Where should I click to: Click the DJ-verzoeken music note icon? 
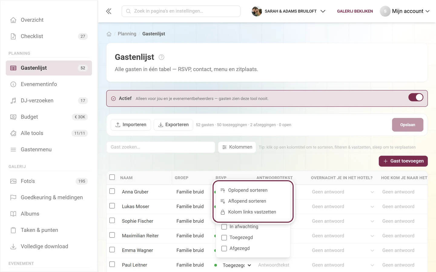(13, 101)
